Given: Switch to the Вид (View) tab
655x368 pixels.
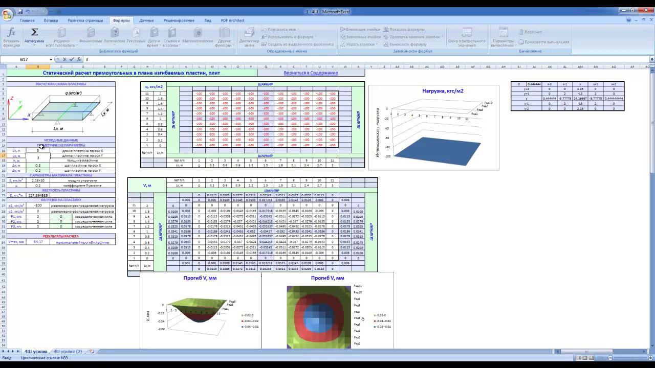Looking at the screenshot, I should tap(208, 20).
